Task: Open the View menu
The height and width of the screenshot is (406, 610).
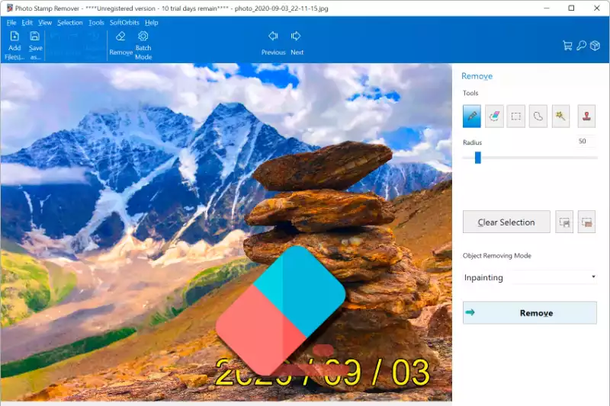Action: 45,23
